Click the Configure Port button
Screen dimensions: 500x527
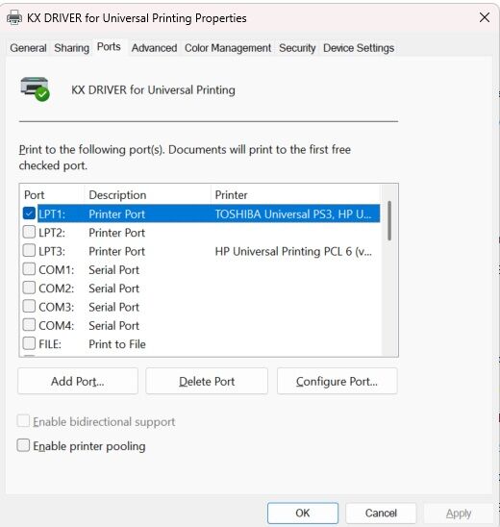click(337, 381)
